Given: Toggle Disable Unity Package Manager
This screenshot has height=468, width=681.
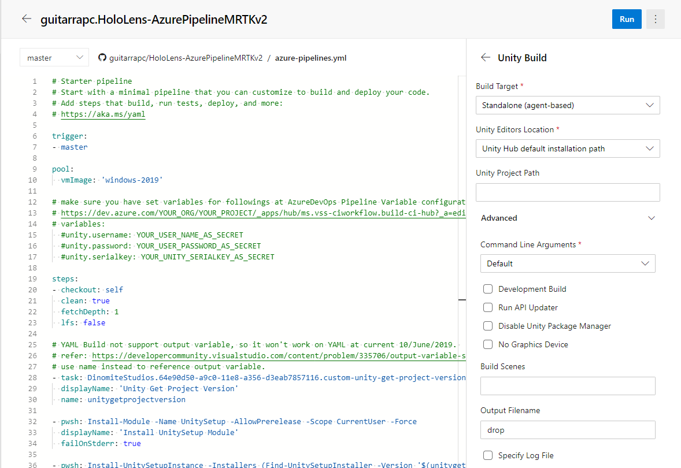Looking at the screenshot, I should coord(488,326).
